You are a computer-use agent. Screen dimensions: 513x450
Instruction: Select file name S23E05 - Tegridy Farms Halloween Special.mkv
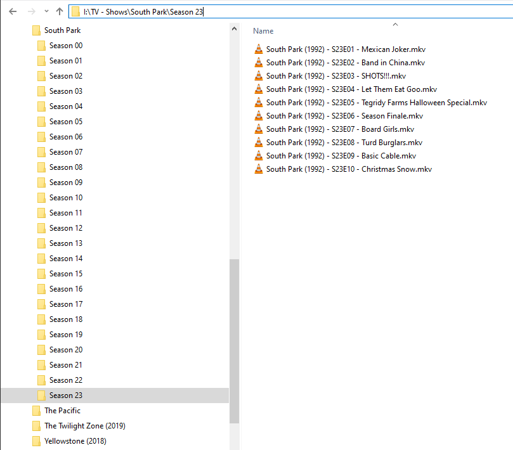coord(377,103)
